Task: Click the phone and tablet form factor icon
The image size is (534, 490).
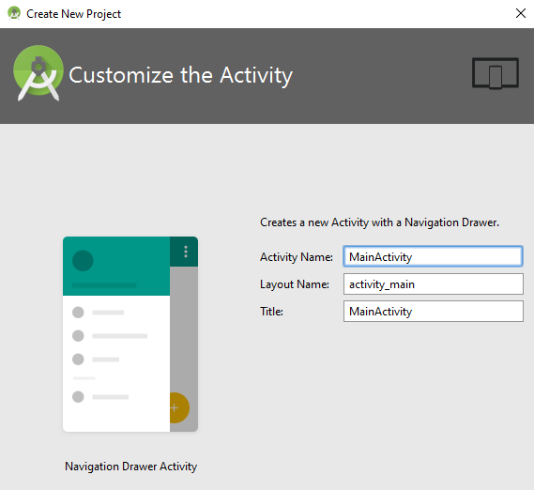Action: (x=496, y=73)
